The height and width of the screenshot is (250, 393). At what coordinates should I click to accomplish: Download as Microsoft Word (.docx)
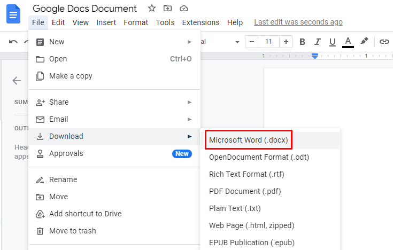click(270, 140)
